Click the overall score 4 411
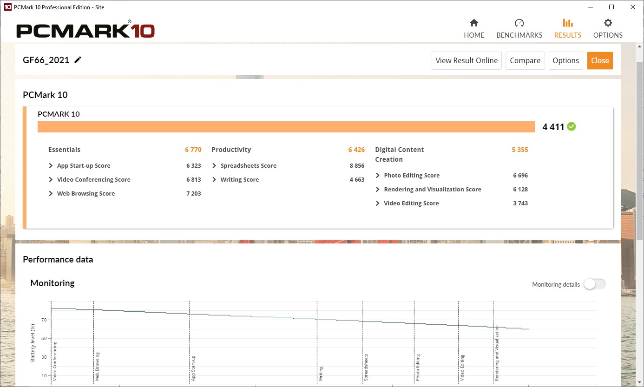The height and width of the screenshot is (387, 644). point(553,126)
